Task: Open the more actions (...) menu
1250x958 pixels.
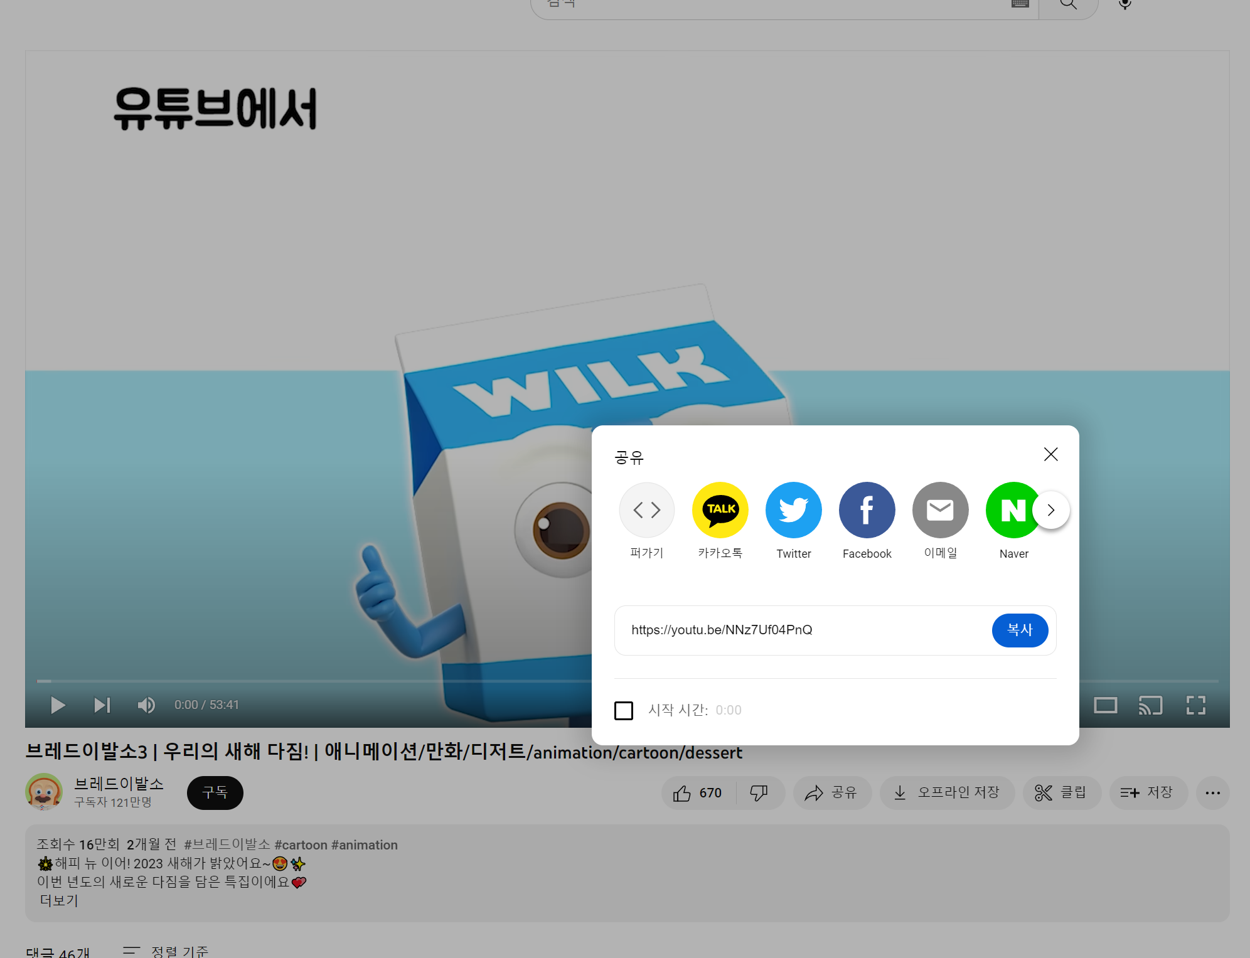Action: (1212, 792)
